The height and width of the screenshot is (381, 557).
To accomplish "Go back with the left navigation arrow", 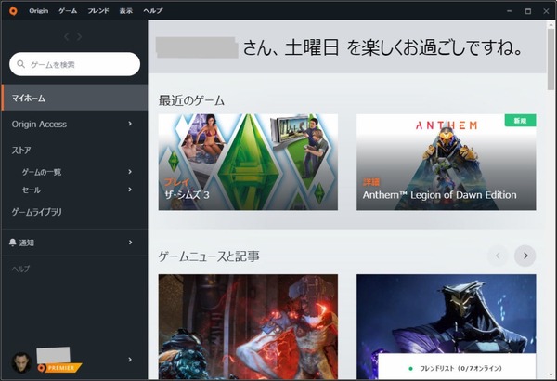I will (x=67, y=36).
